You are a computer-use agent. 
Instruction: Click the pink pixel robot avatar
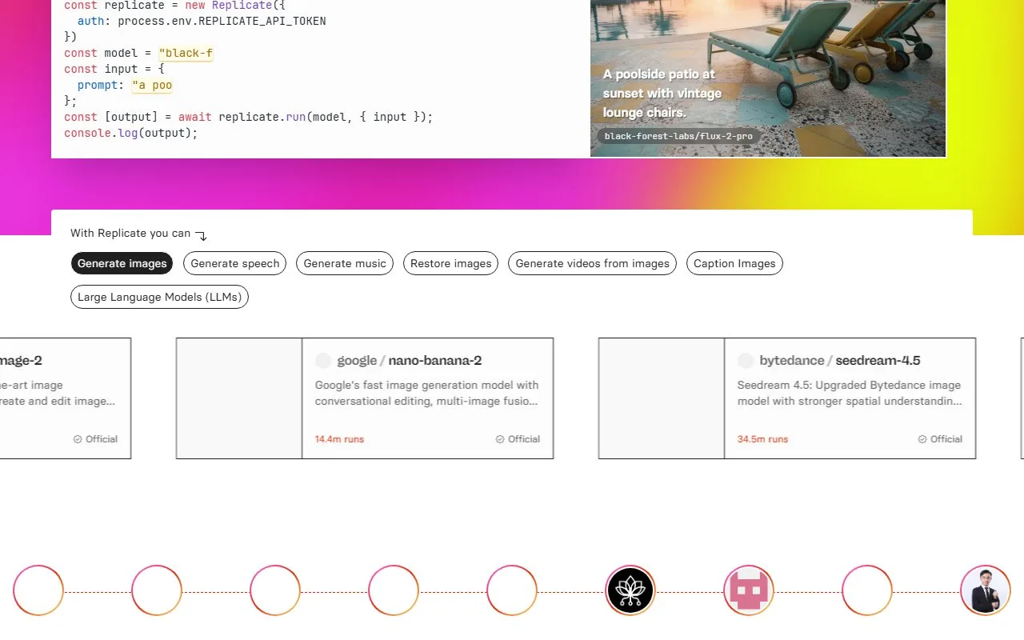749,590
